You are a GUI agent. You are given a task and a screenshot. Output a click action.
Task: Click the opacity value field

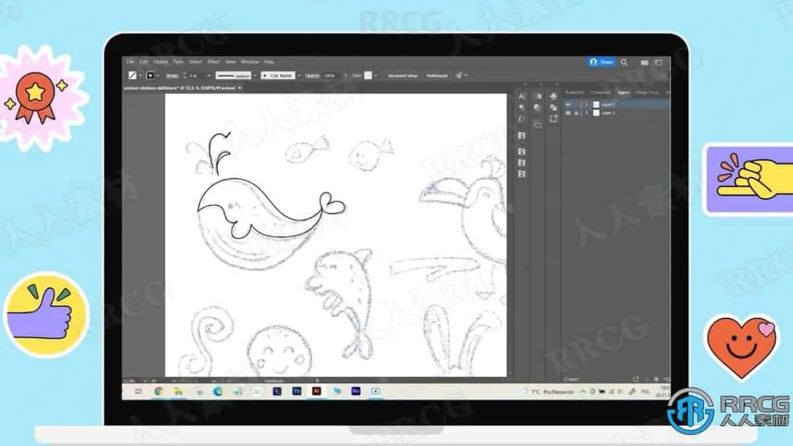(x=331, y=75)
